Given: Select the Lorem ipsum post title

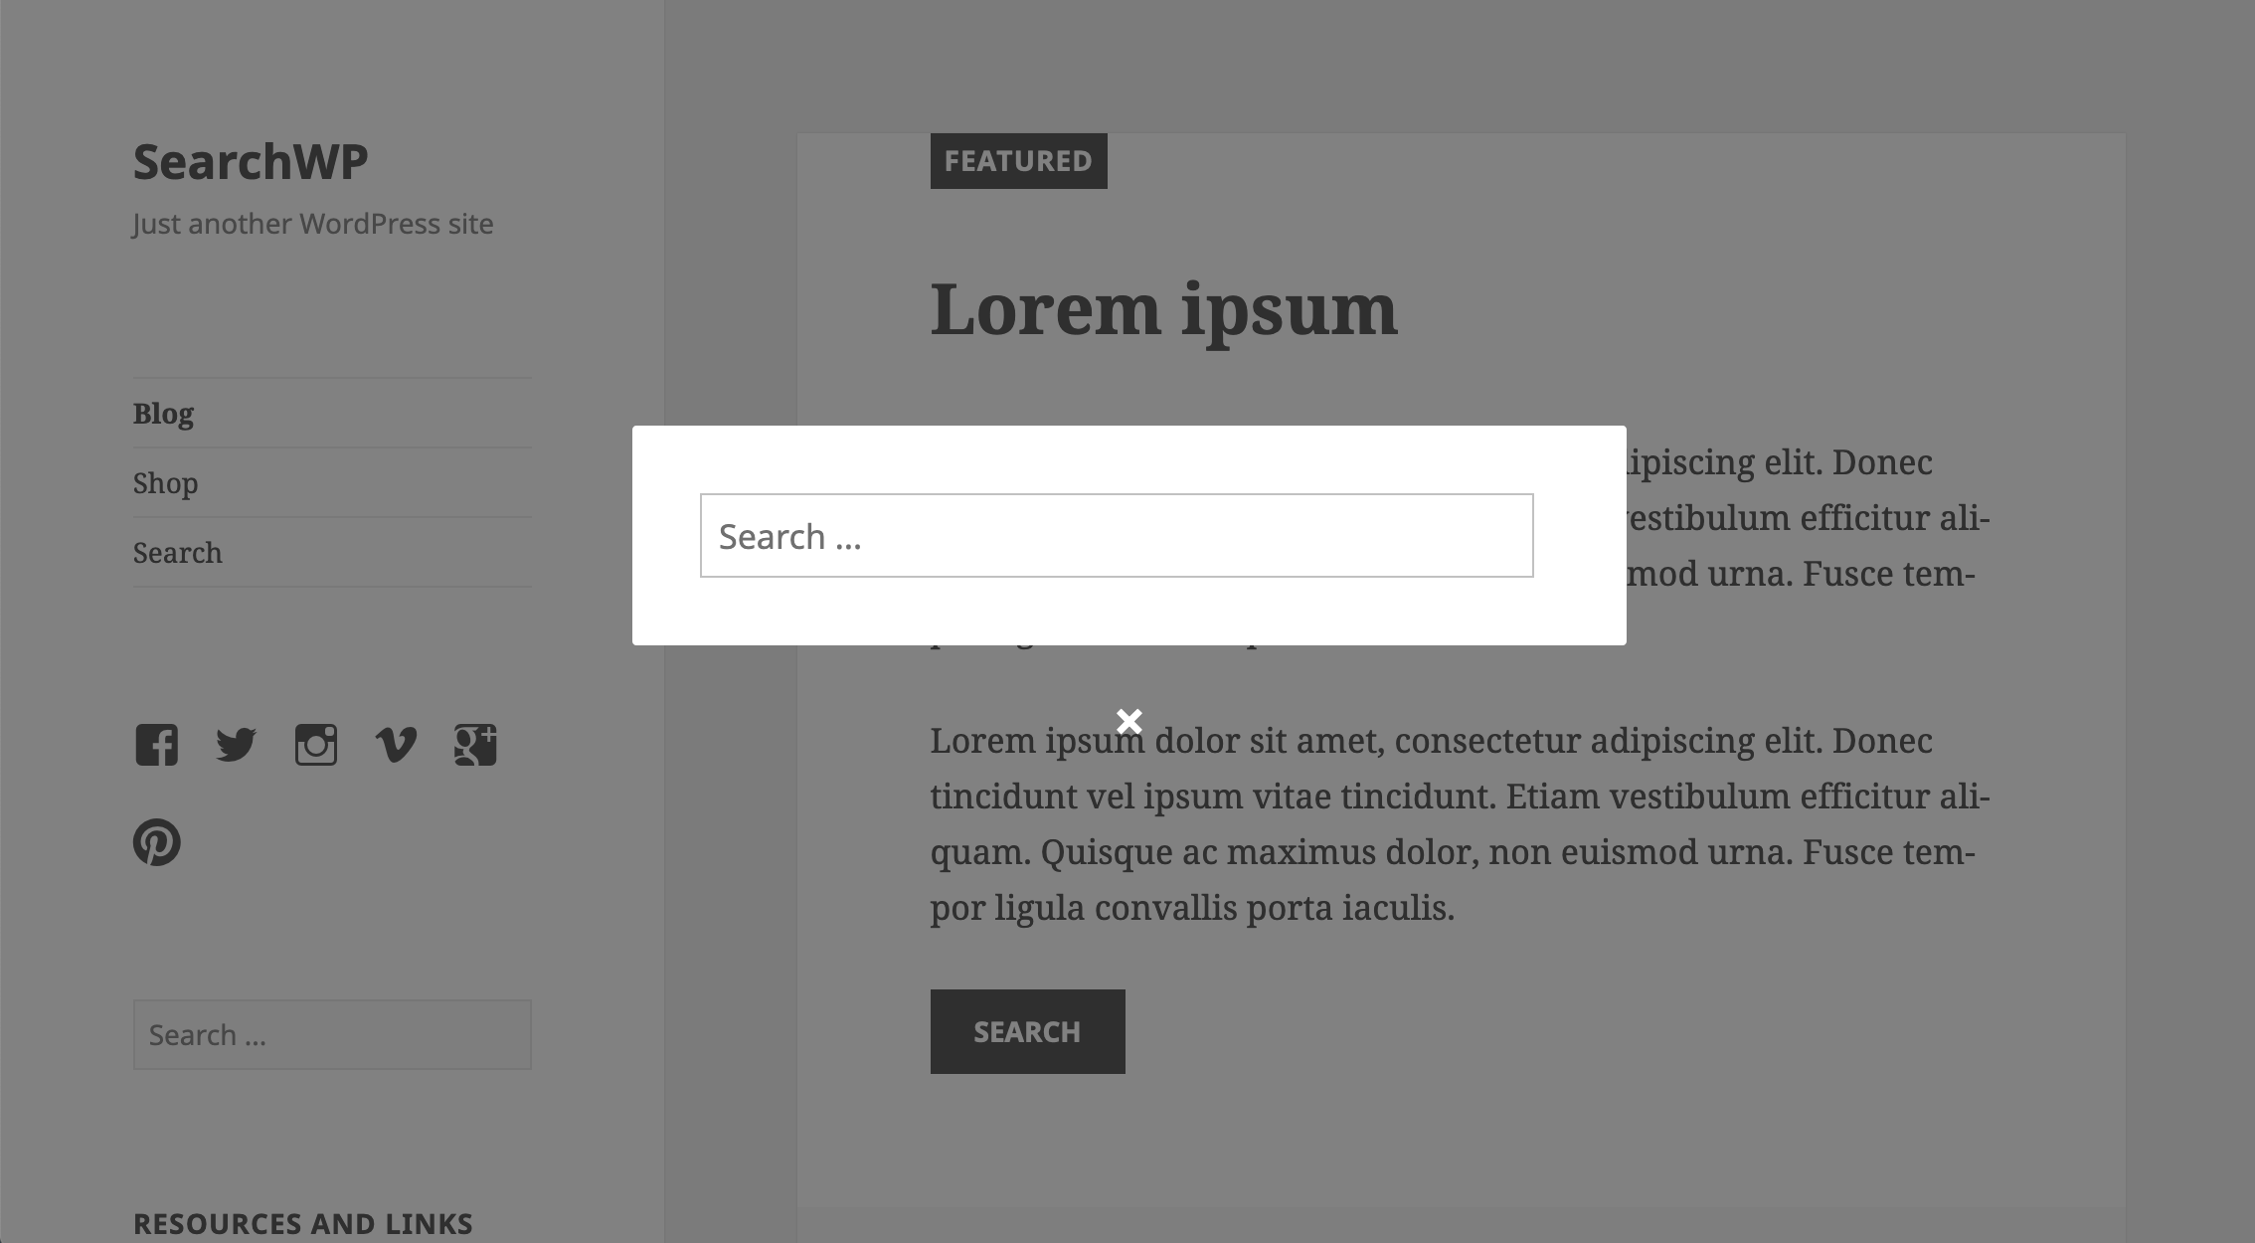Looking at the screenshot, I should [x=1164, y=307].
